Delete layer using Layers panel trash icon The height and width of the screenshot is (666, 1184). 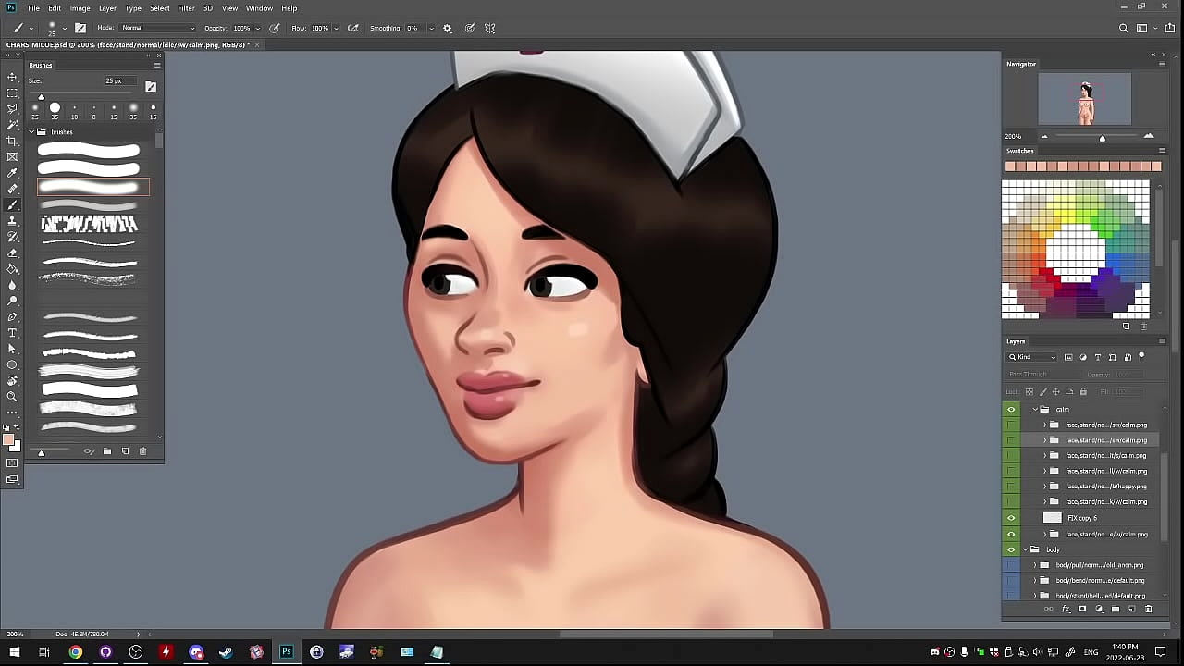[1149, 610]
